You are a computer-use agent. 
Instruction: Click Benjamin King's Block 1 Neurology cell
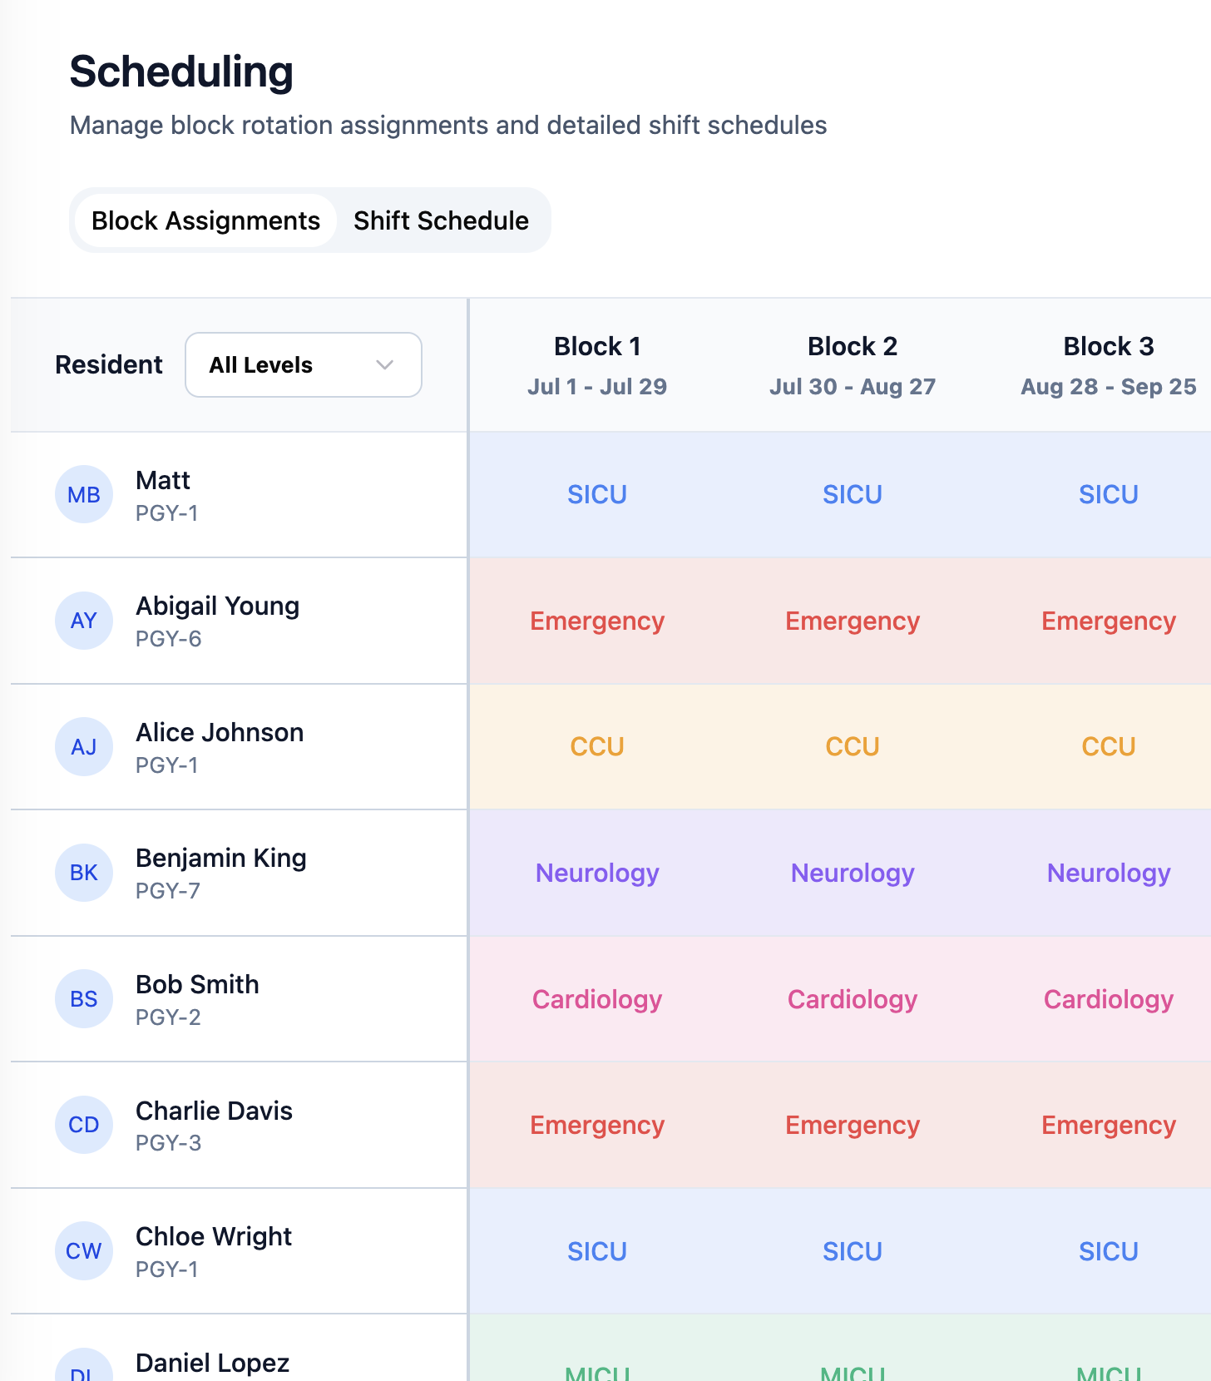597,874
